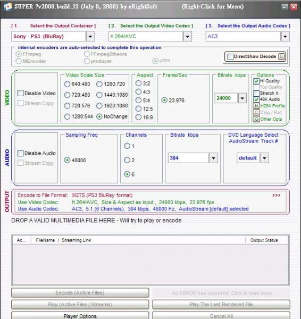Click the FileName column header
The height and width of the screenshot is (319, 301).
(45, 240)
